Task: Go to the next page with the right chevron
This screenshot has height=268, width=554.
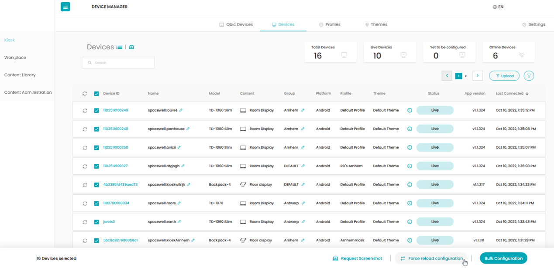Action: pyautogui.click(x=478, y=76)
